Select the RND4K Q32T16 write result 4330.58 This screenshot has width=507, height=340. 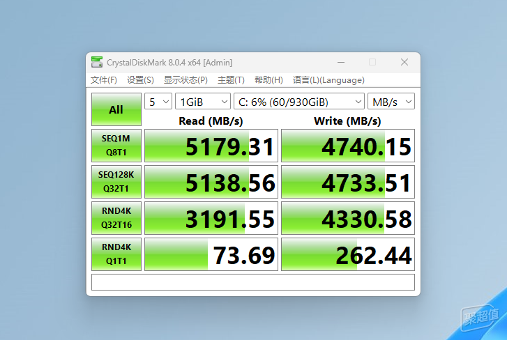click(x=348, y=218)
